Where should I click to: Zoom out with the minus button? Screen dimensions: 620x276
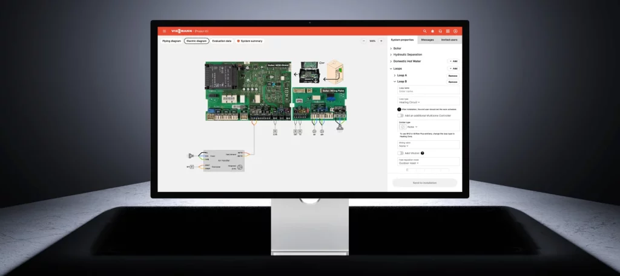point(364,41)
